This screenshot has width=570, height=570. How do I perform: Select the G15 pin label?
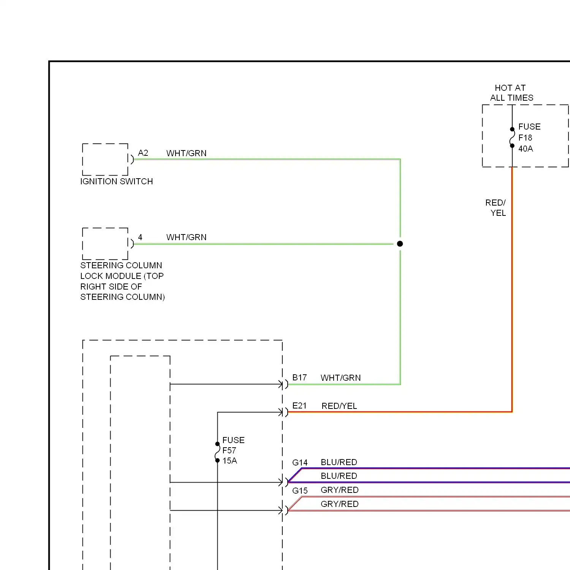300,491
